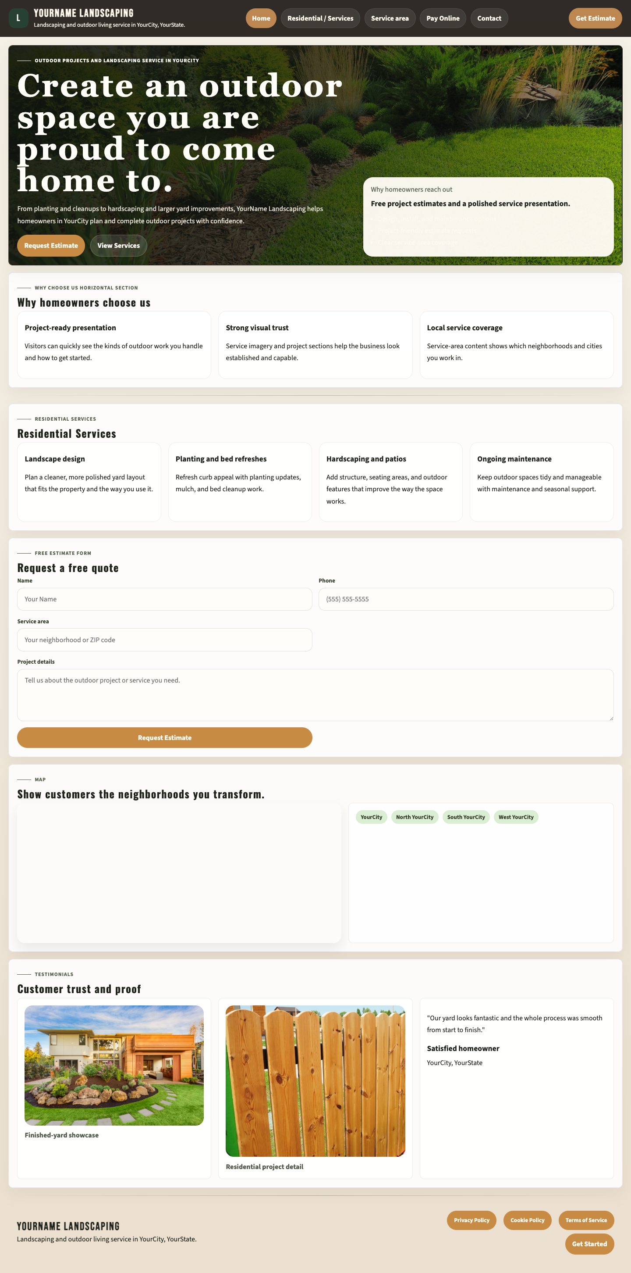Click Hardscaping and patios service title
Viewport: 631px width, 1273px height.
366,458
